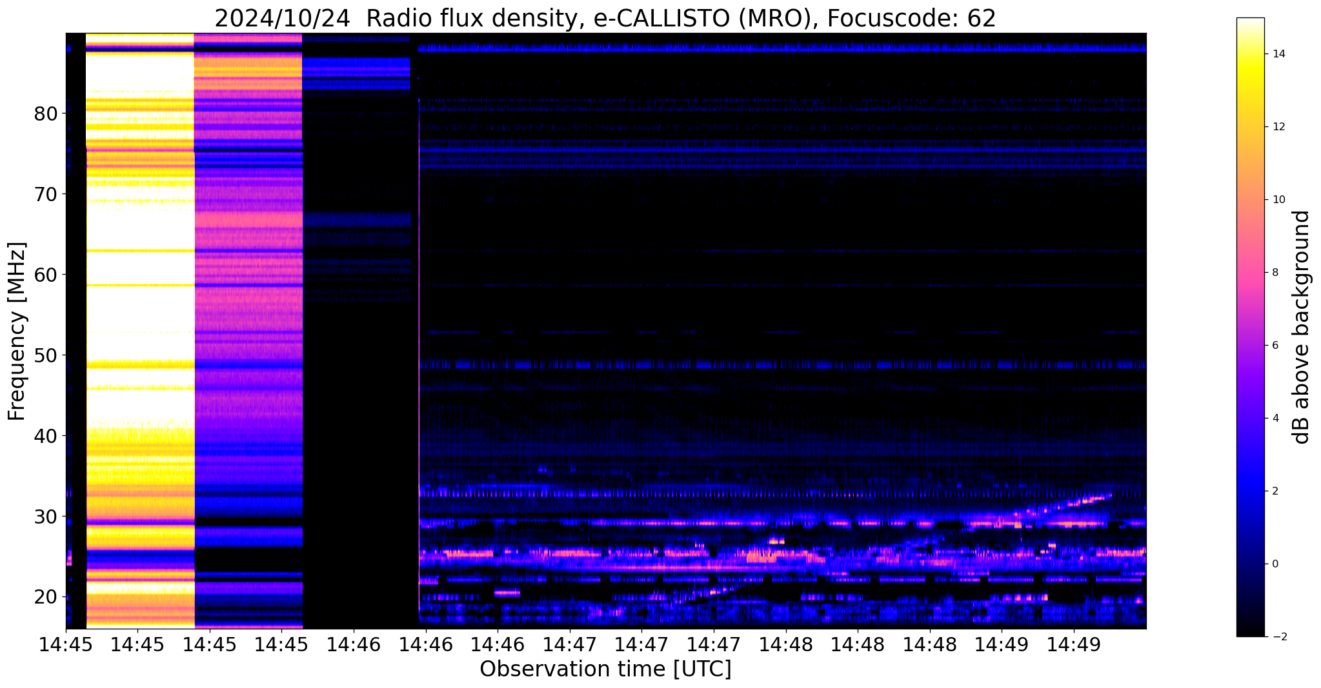Click the color gradient bar
The image size is (1321, 688).
pyautogui.click(x=1250, y=327)
